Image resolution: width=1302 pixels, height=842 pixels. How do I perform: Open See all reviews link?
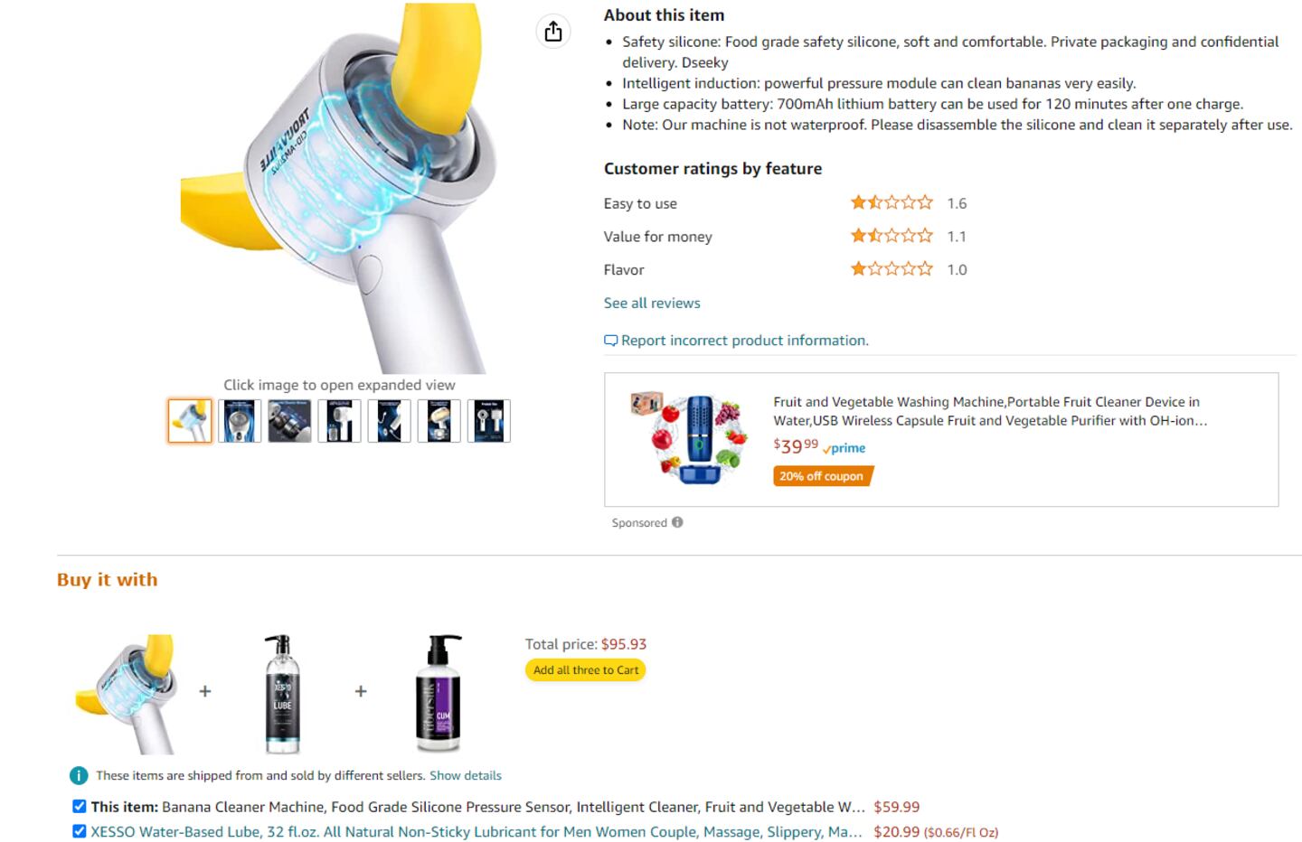652,304
